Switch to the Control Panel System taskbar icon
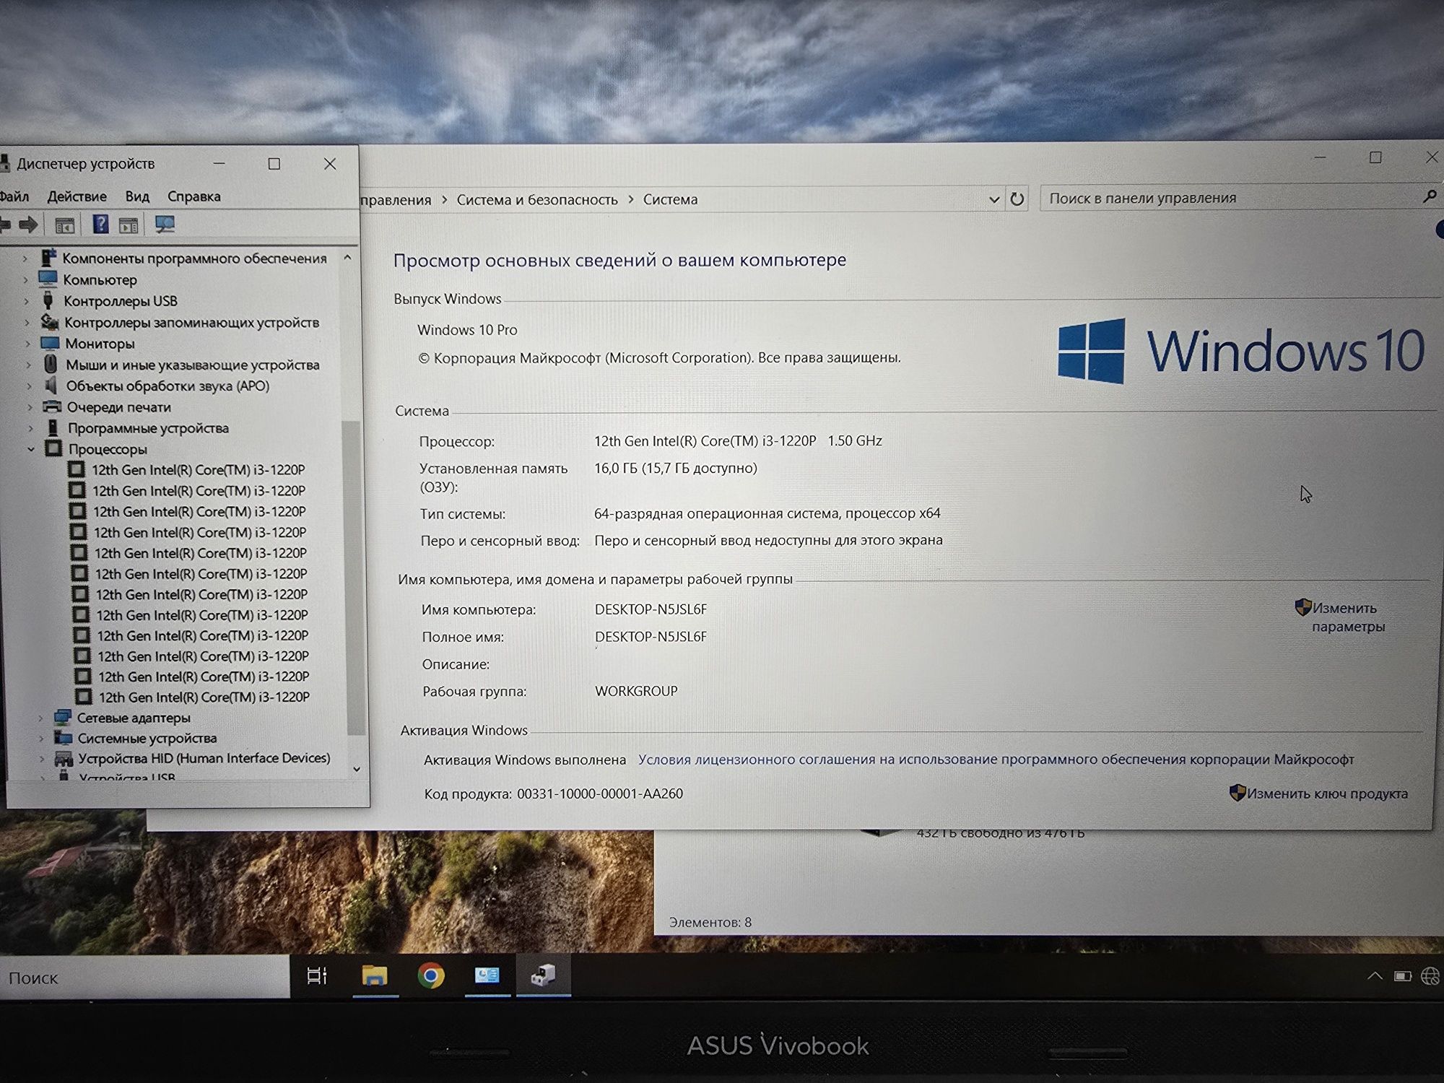The height and width of the screenshot is (1083, 1444). pyautogui.click(x=487, y=975)
